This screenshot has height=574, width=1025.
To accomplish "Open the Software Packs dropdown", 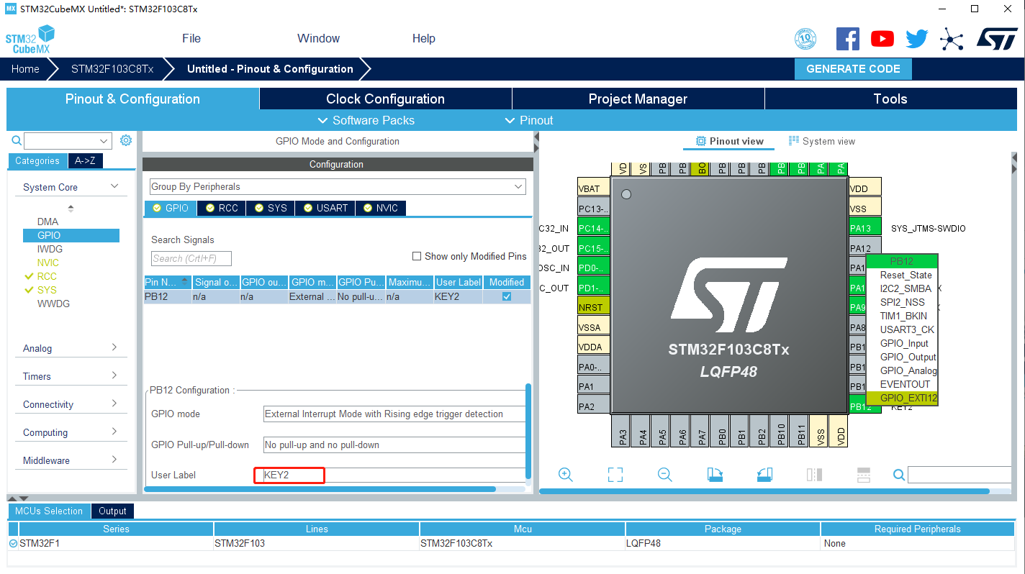I will pos(366,120).
